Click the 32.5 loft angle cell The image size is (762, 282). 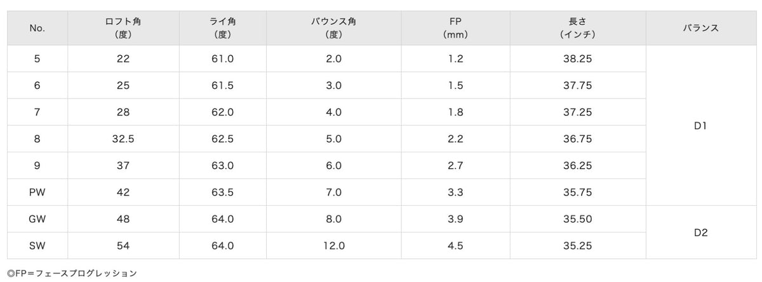click(x=123, y=138)
